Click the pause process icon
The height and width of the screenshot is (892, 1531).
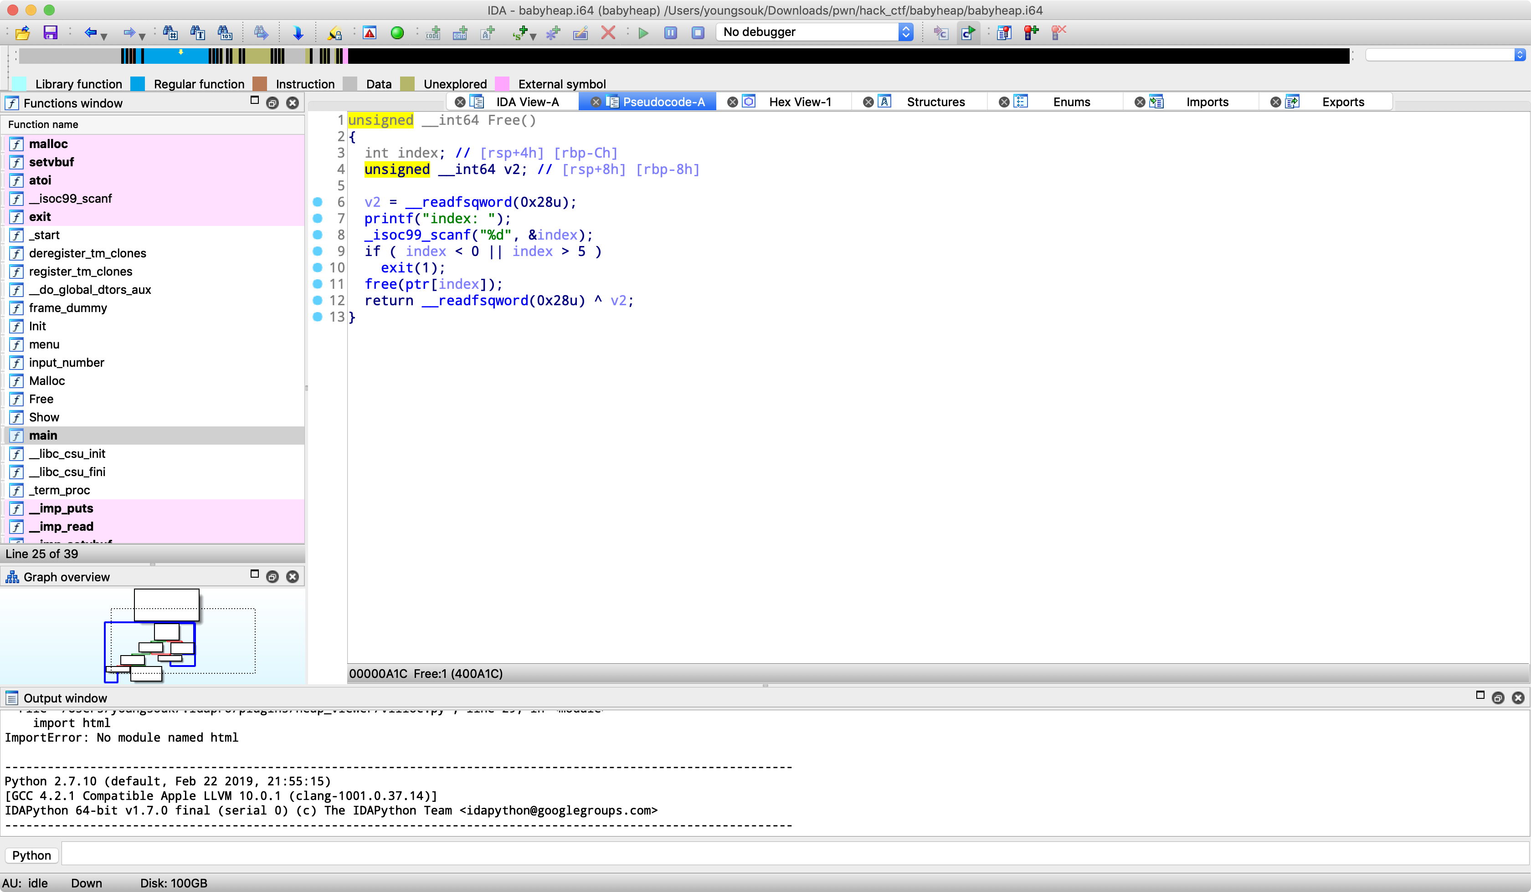click(x=671, y=32)
